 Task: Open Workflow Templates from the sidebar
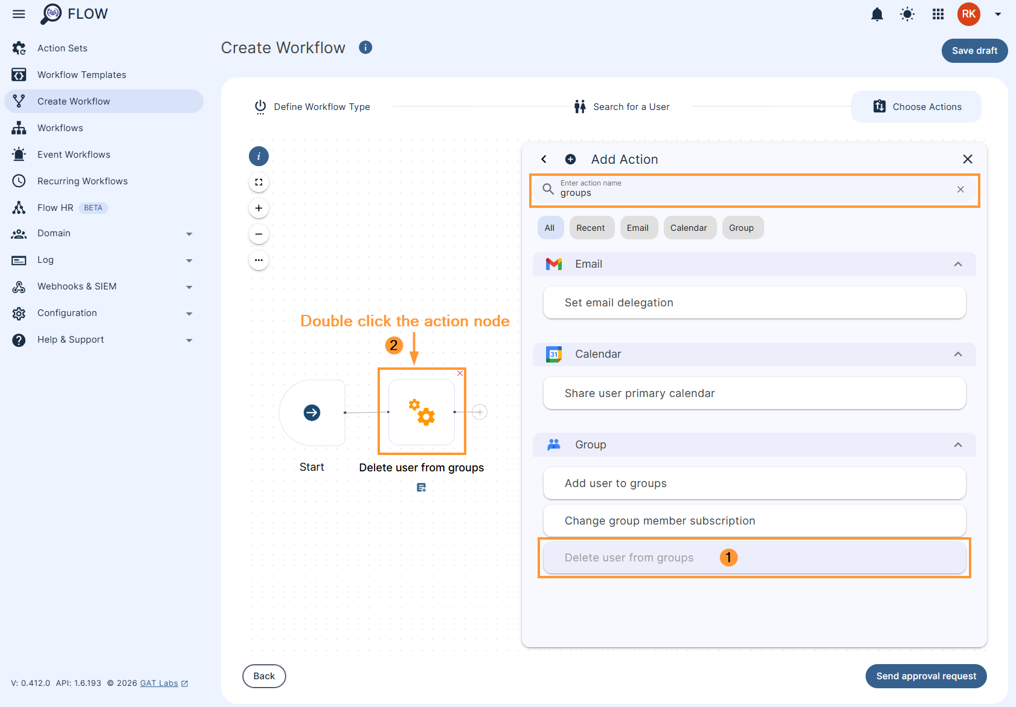click(x=82, y=74)
